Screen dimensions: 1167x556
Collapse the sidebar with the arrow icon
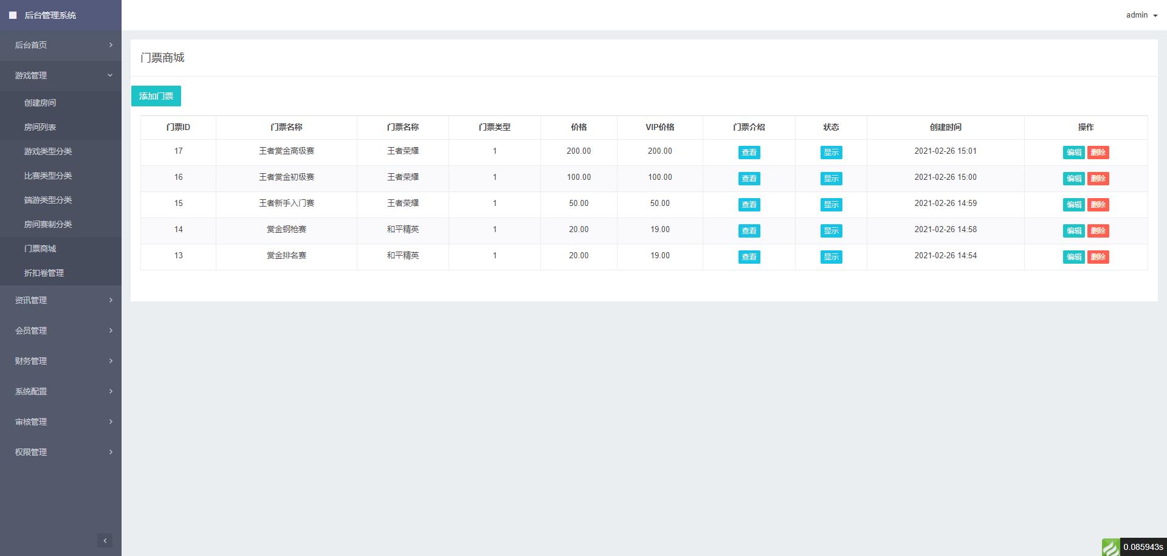click(105, 540)
